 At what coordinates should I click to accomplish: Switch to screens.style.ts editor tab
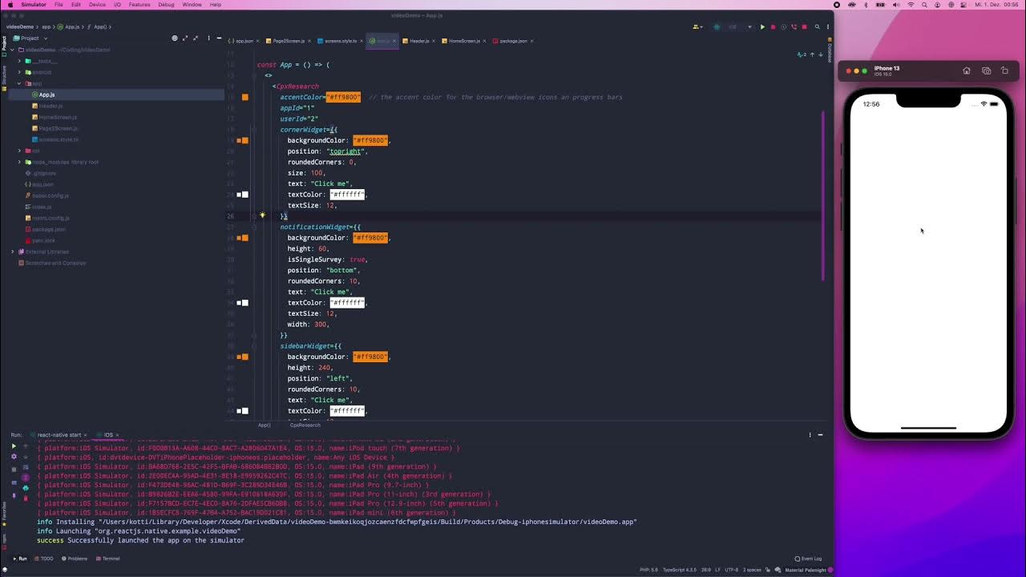[x=341, y=41]
